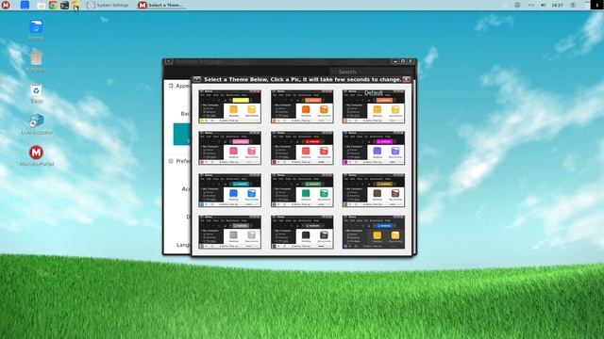Screen dimensions: 604x339
Task: Pick the blue folder theme
Action: (x=229, y=190)
